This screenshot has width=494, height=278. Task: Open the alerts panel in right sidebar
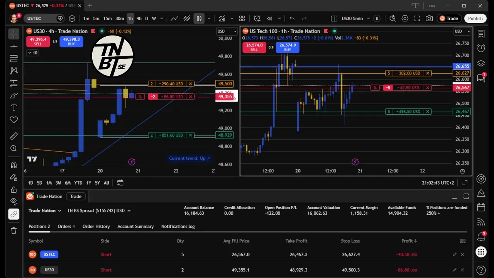(481, 48)
